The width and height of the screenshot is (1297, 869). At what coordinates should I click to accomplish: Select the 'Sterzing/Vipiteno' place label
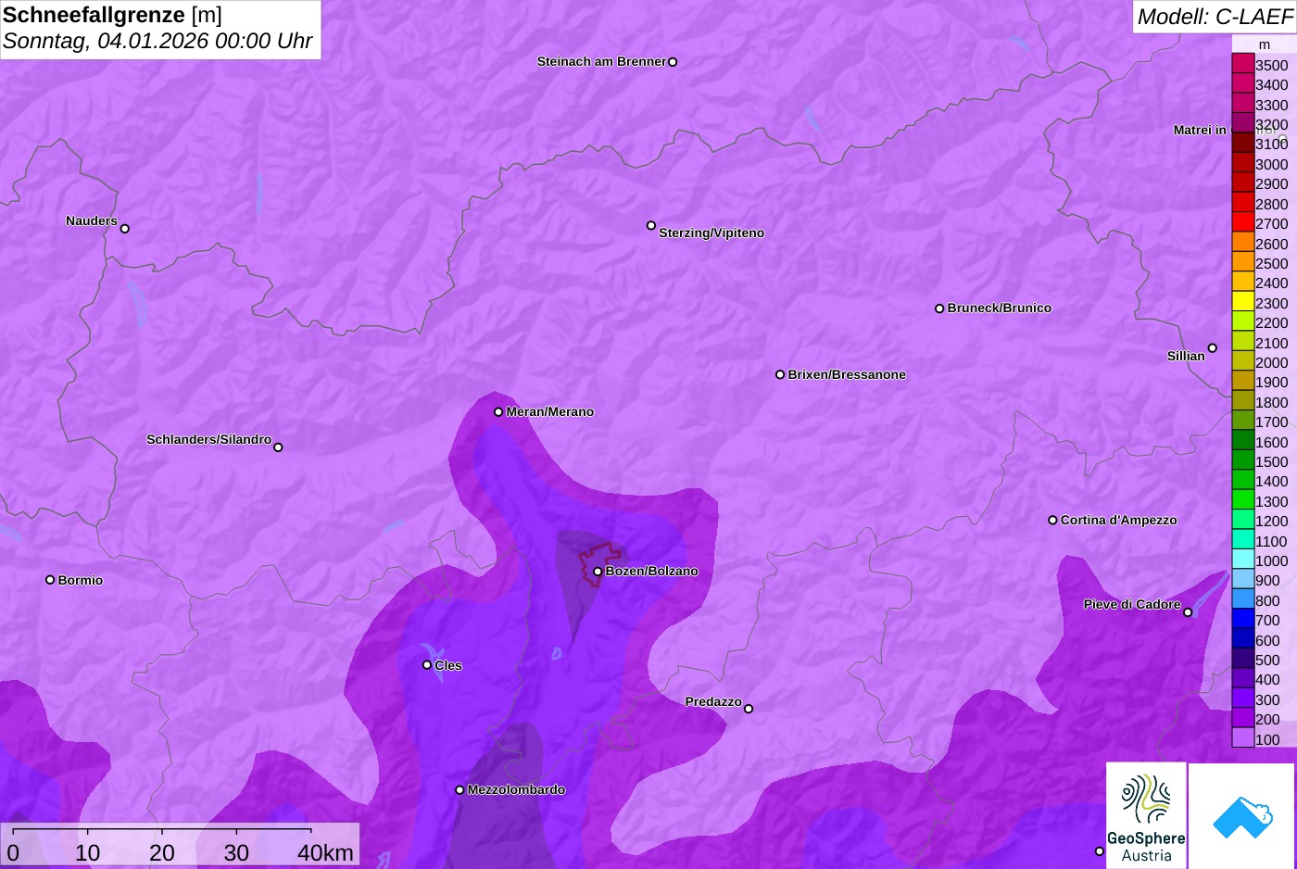click(x=711, y=233)
